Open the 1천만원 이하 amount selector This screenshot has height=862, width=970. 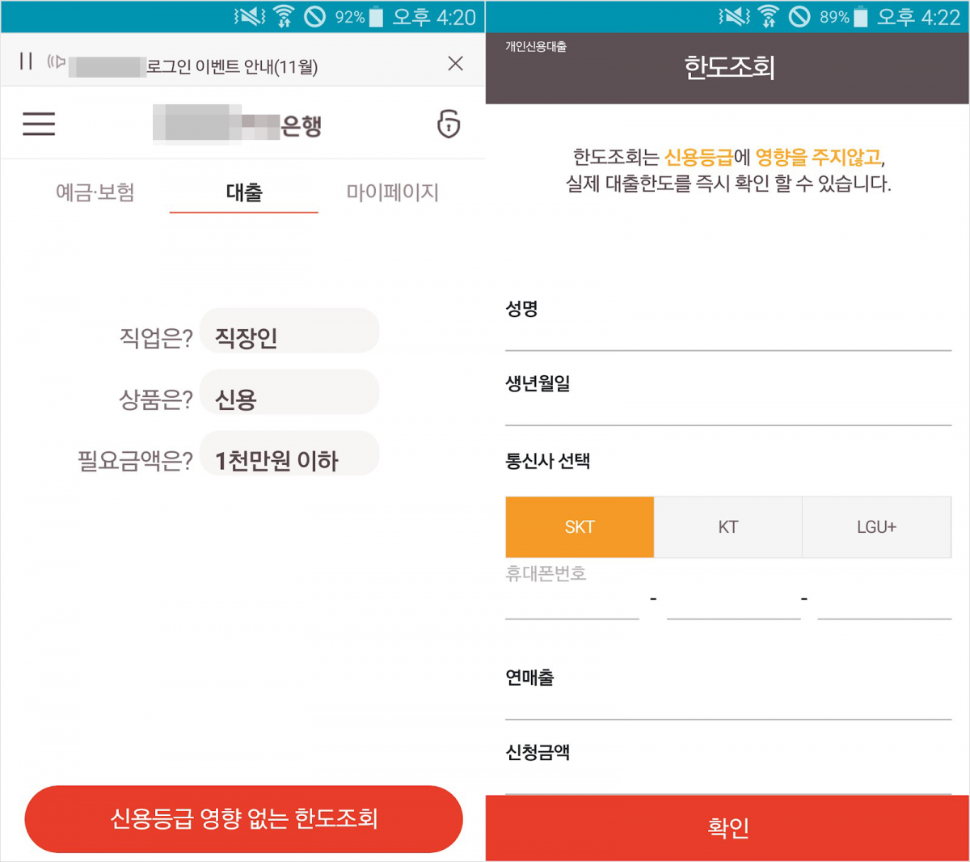coord(289,454)
